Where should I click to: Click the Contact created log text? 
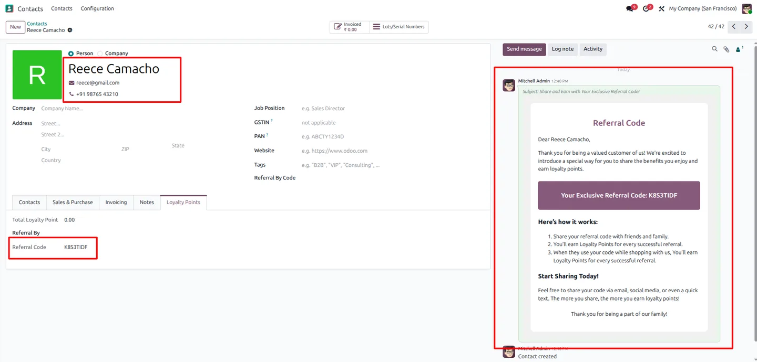coord(537,357)
